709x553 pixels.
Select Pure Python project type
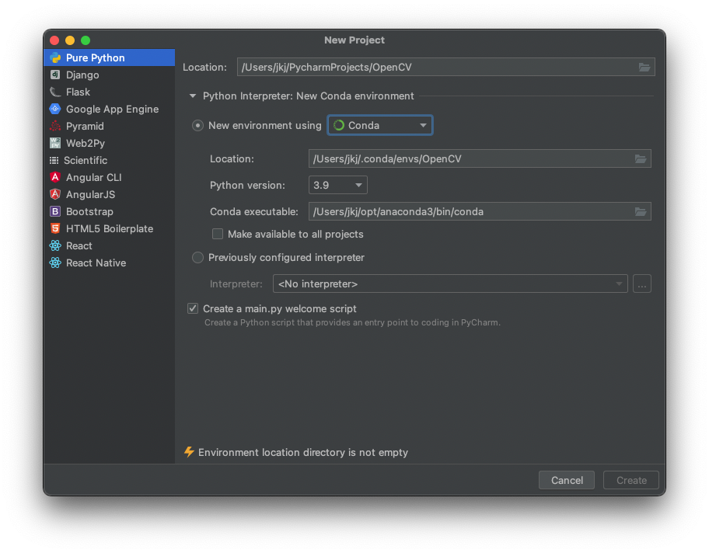pos(110,57)
